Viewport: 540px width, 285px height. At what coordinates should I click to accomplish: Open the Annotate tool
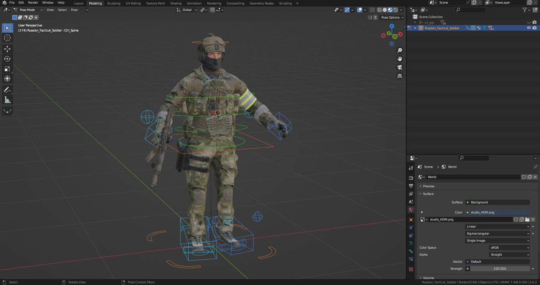tap(7, 90)
